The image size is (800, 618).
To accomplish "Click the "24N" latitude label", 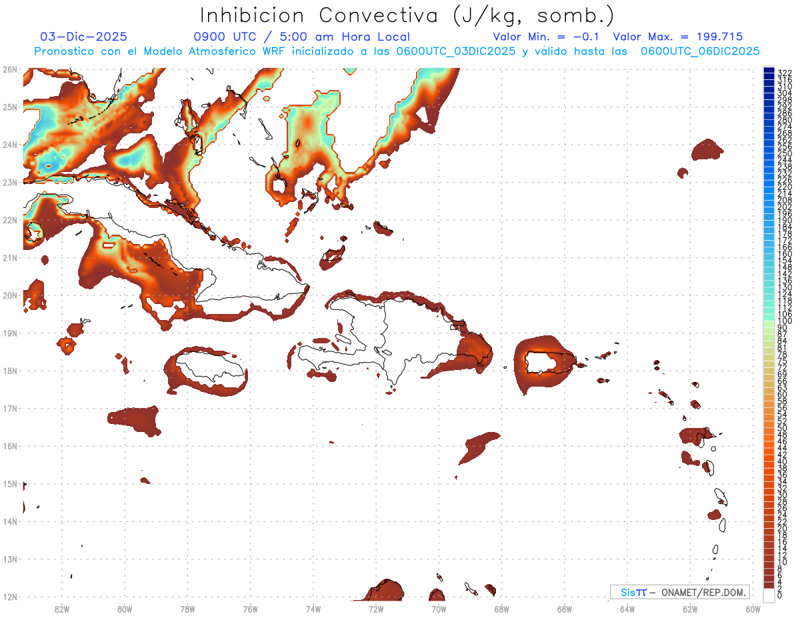I will 9,144.
